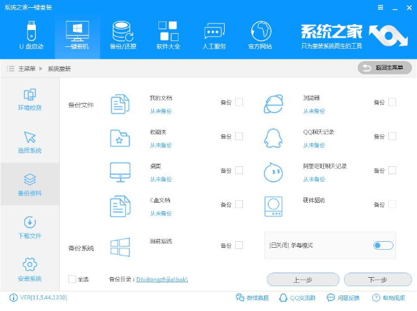Open the 软件大全 software collection

coord(168,35)
